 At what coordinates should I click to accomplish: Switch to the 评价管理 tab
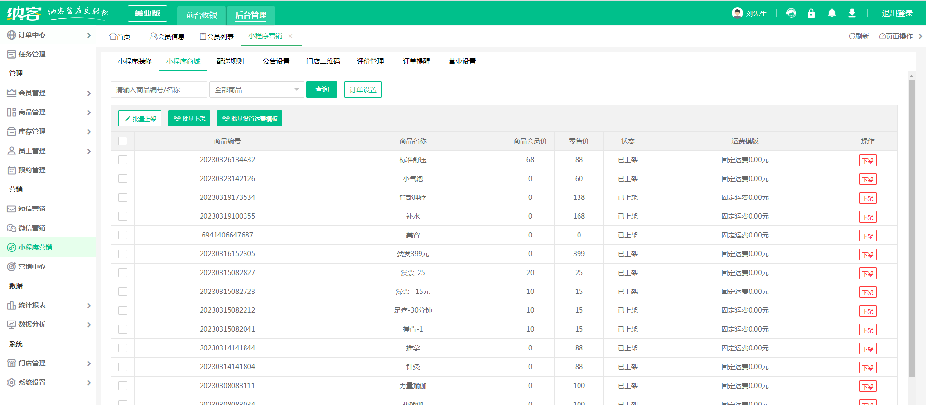click(x=370, y=61)
